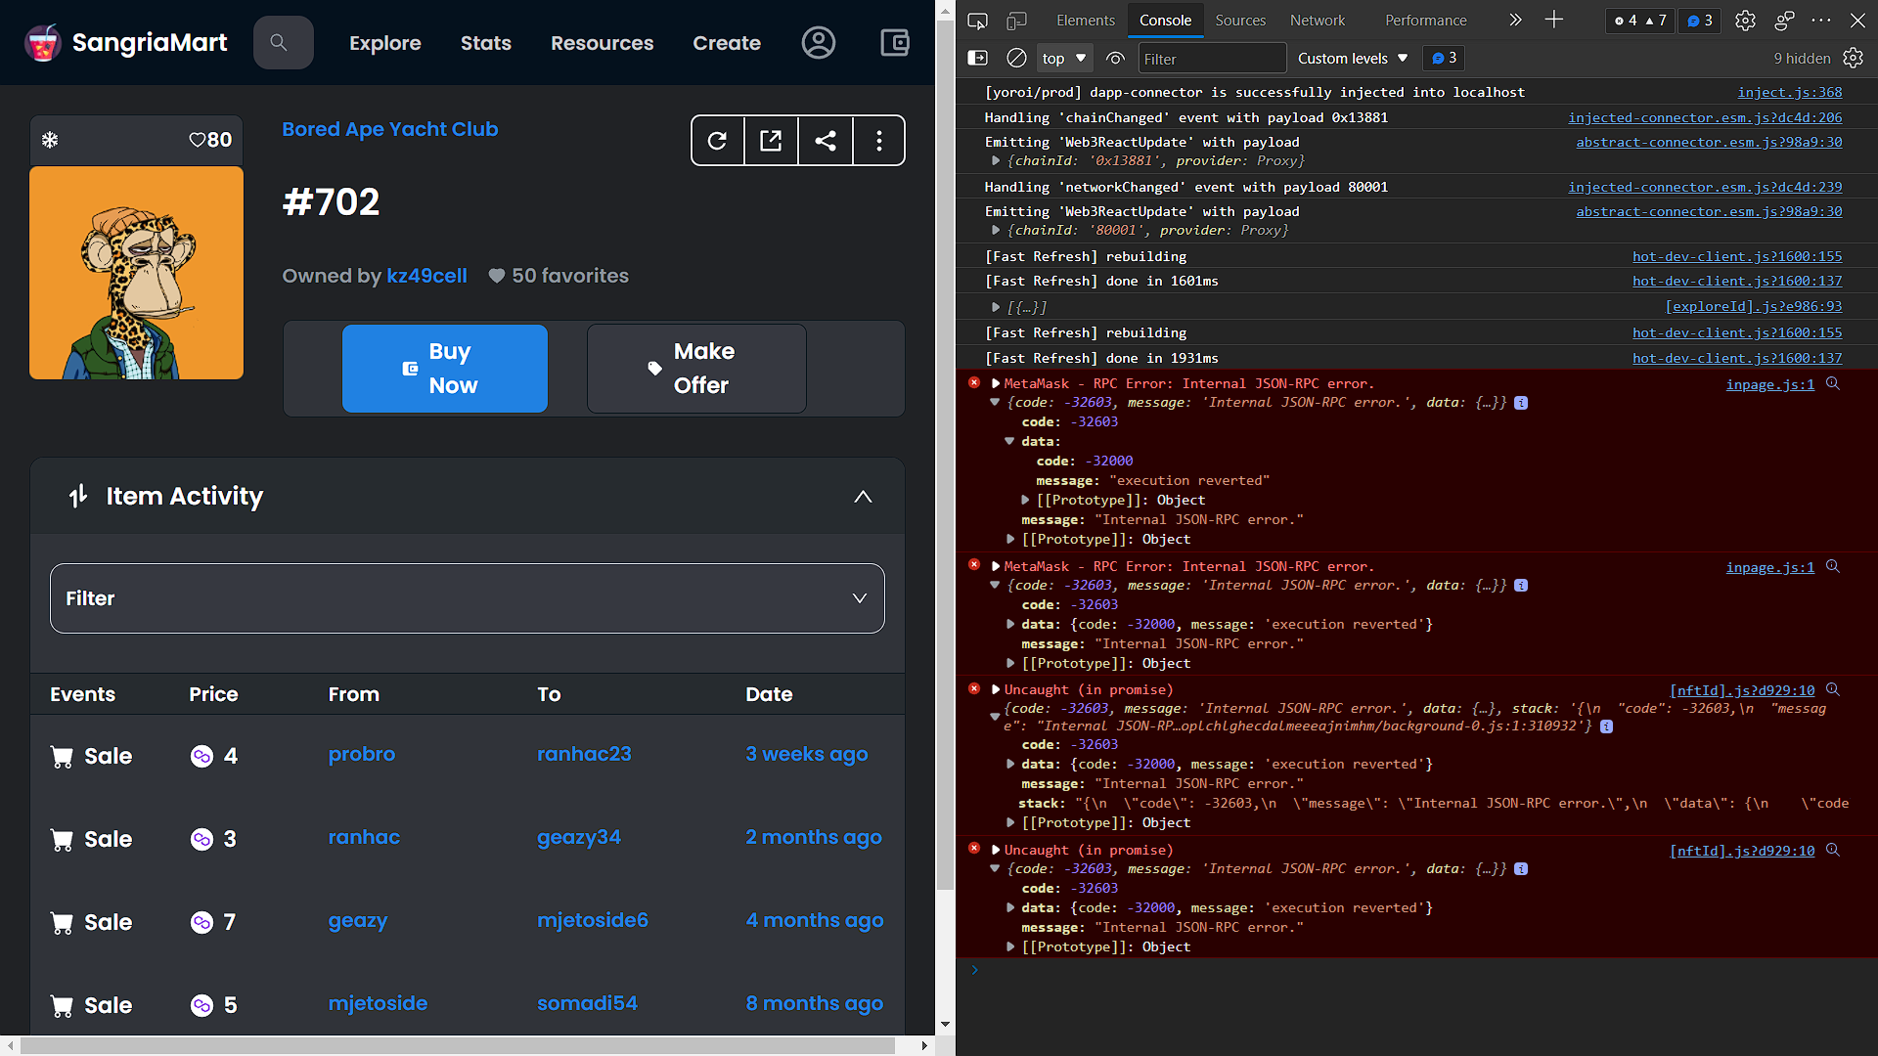Switch to the Sources tab
Screen dimensions: 1878x1056
click(x=1239, y=20)
